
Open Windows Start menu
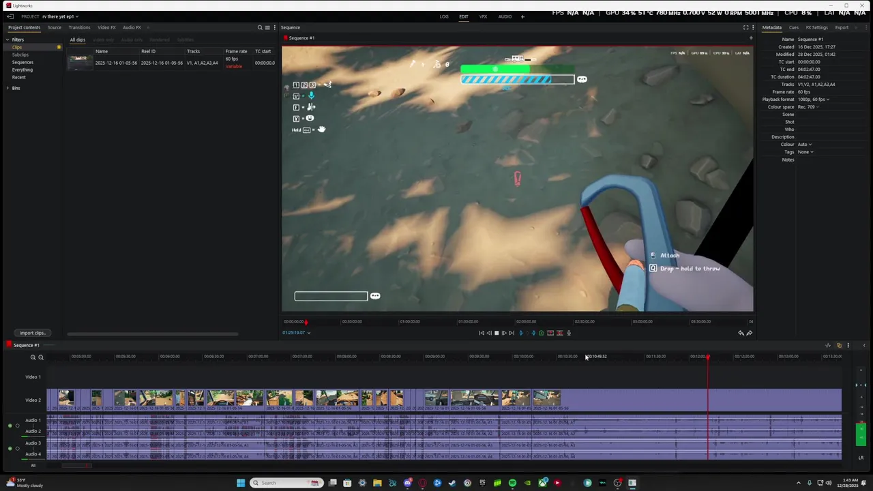pos(241,483)
